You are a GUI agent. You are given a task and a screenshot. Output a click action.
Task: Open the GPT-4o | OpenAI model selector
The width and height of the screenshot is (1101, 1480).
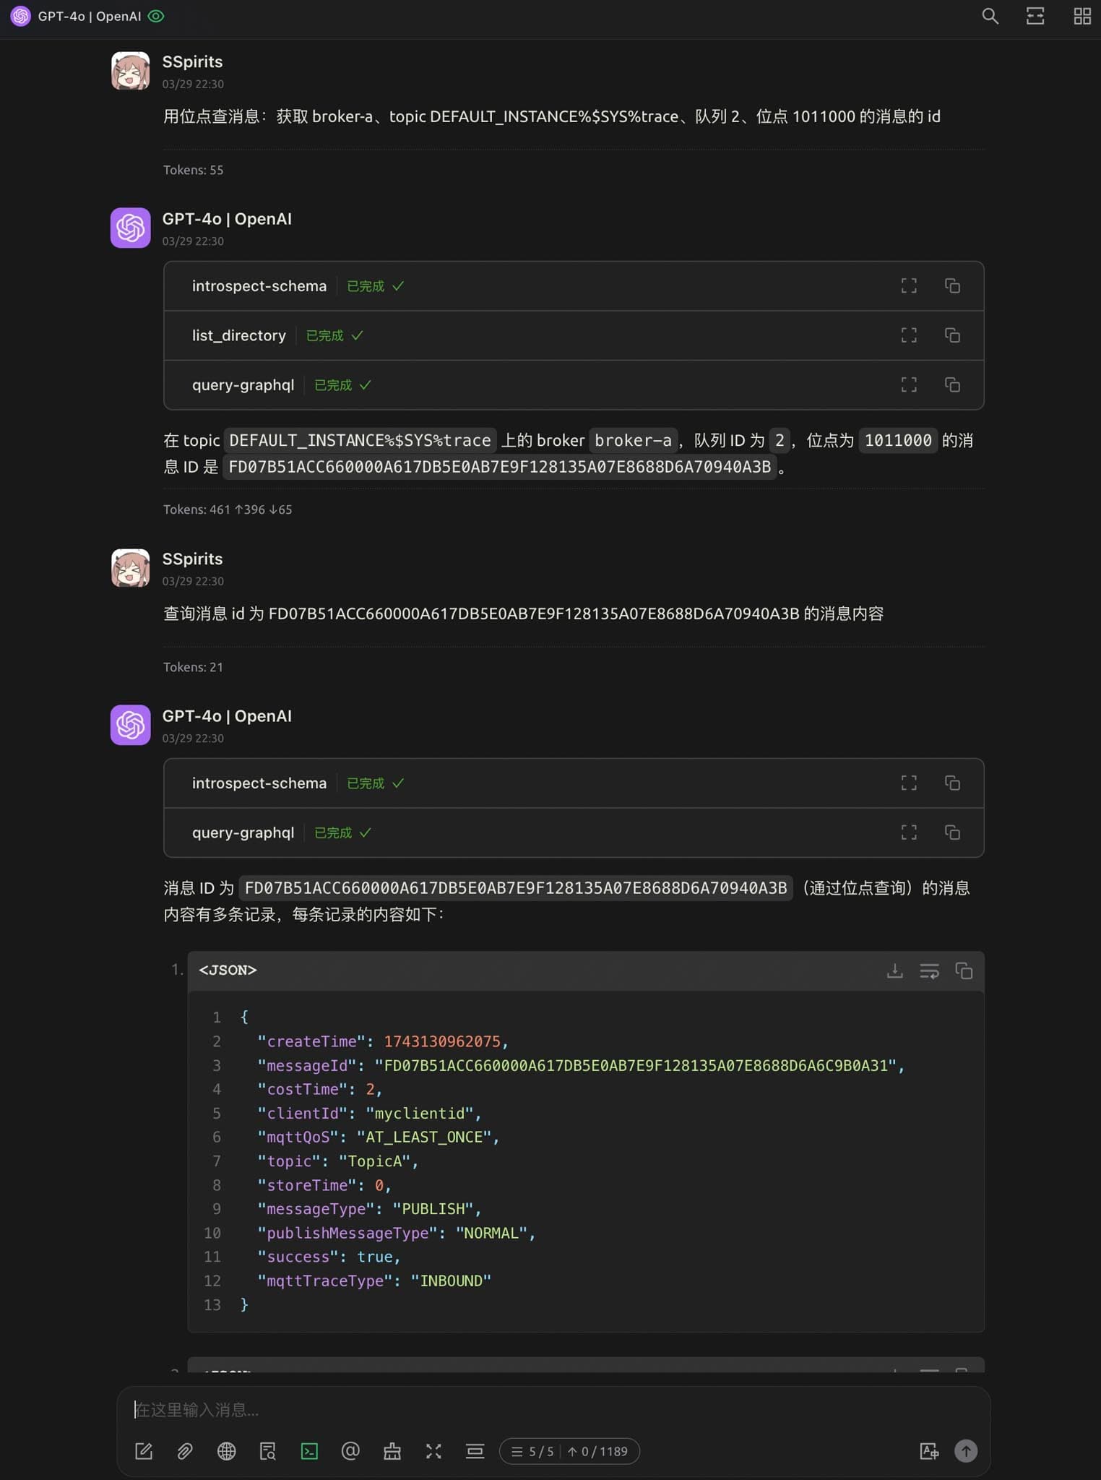(88, 16)
